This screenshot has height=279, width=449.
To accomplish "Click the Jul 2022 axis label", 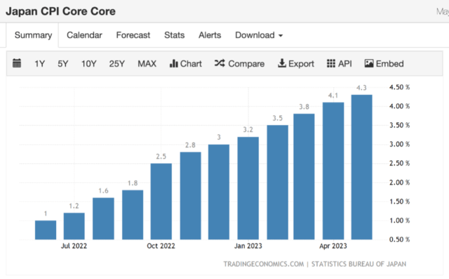I will tap(74, 246).
